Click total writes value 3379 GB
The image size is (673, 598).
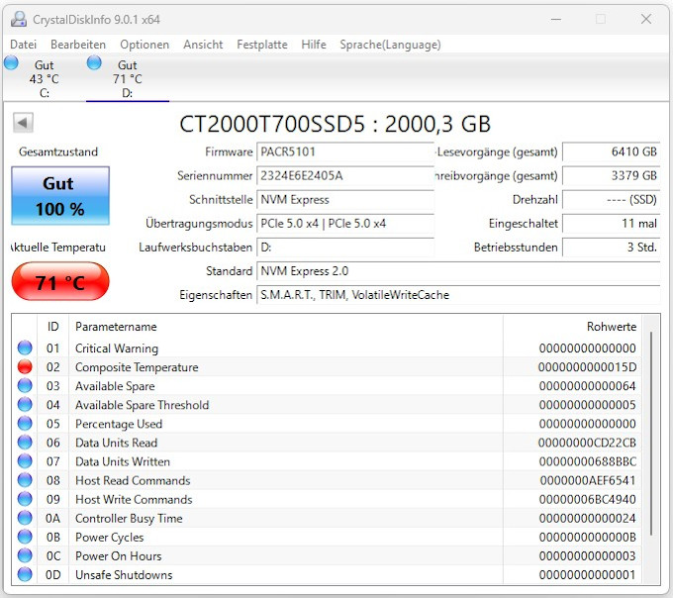612,176
